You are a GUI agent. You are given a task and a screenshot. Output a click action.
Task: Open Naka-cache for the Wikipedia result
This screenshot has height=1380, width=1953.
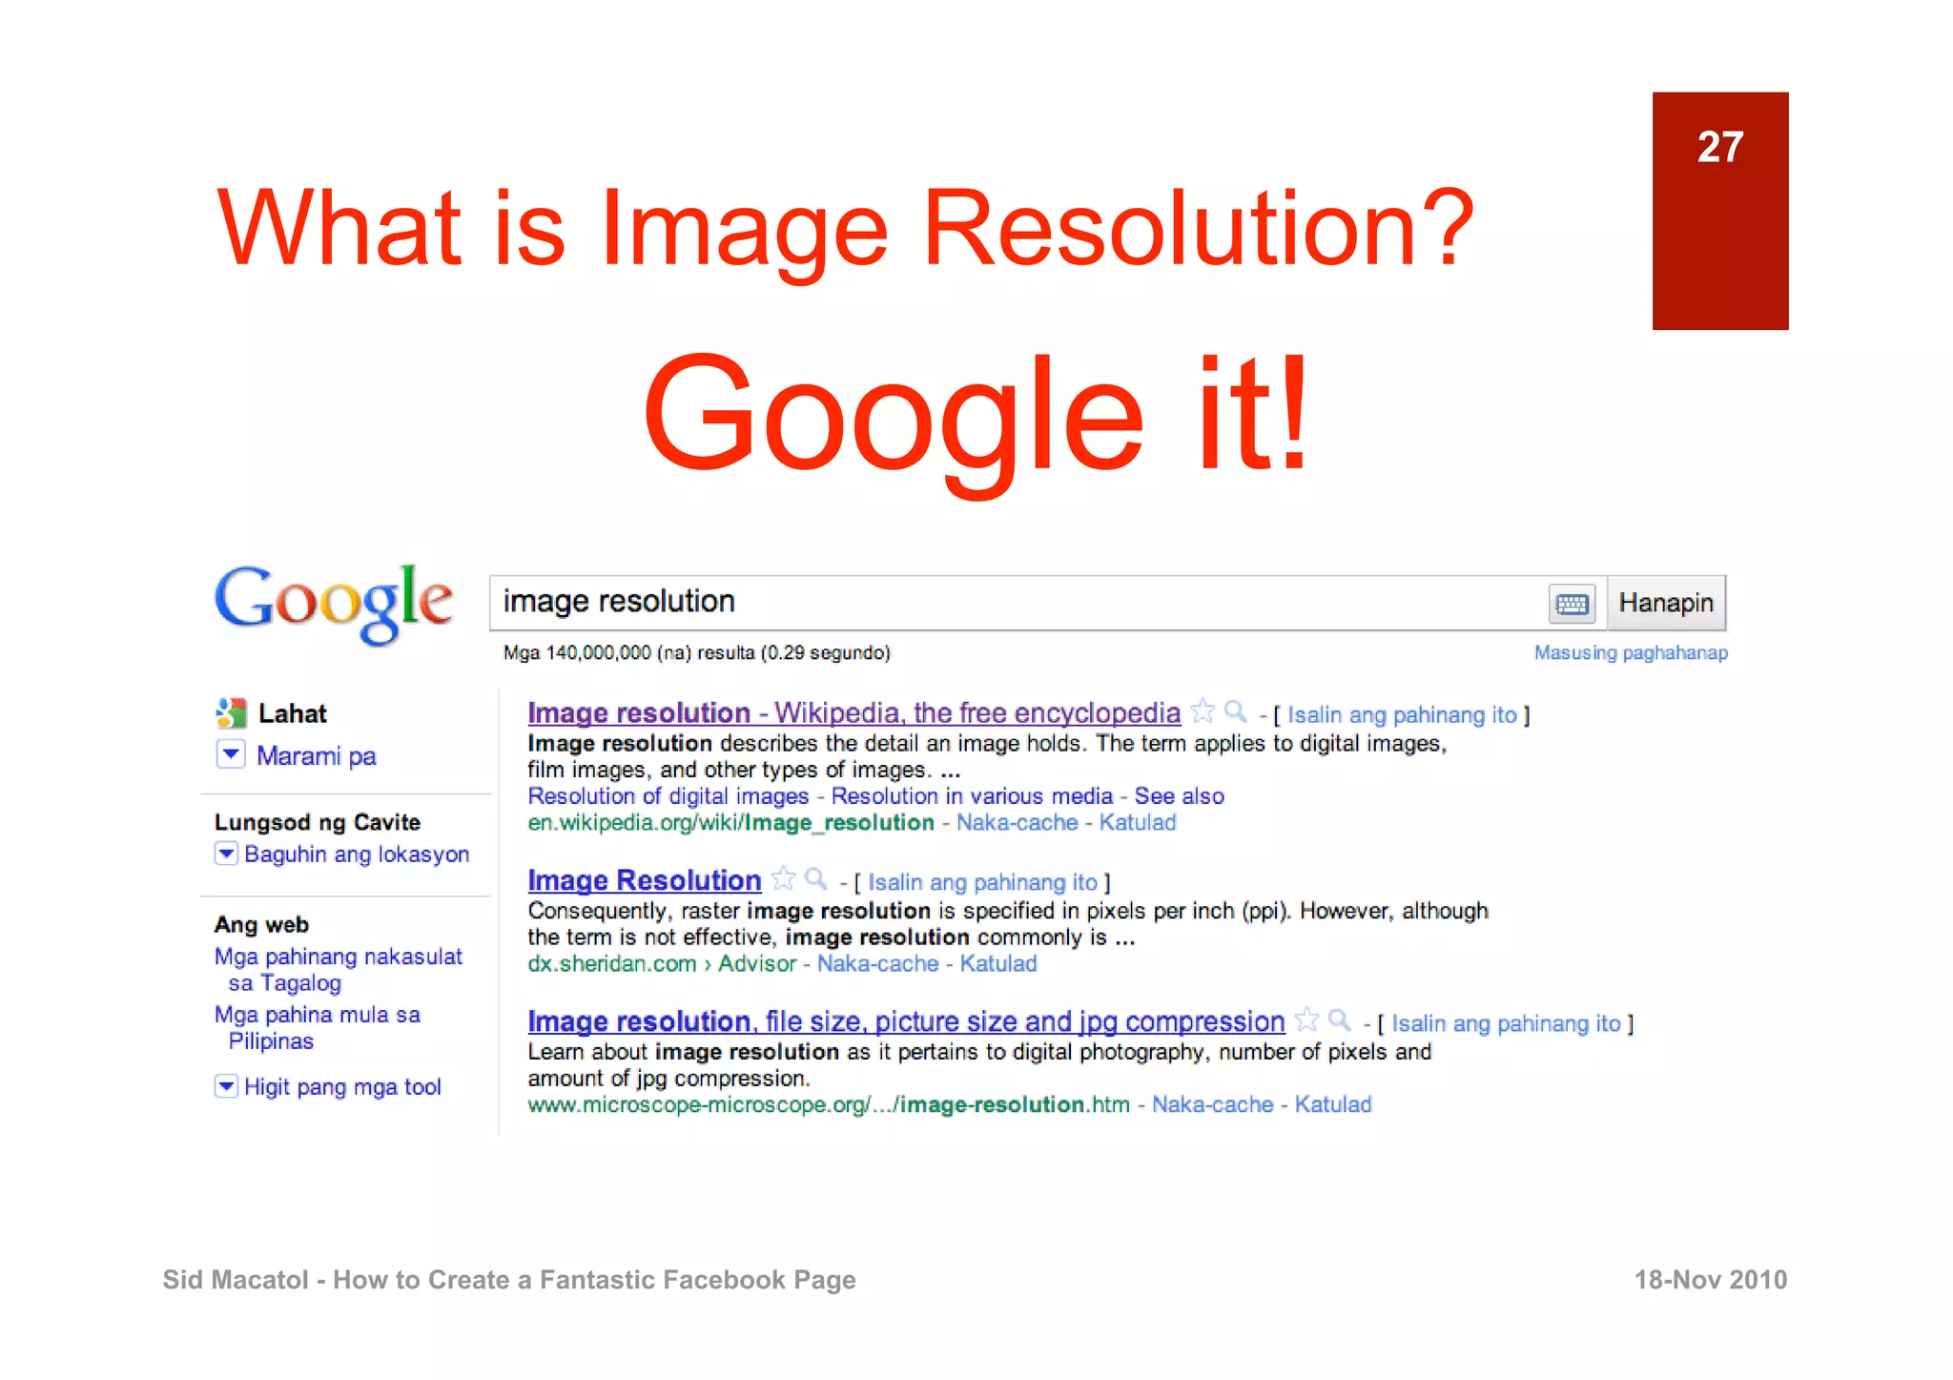tap(1017, 822)
